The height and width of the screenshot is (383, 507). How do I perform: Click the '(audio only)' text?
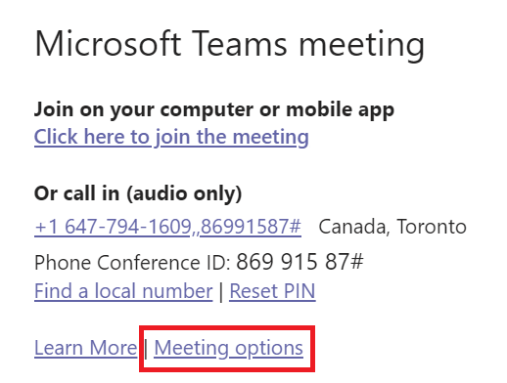tap(184, 193)
